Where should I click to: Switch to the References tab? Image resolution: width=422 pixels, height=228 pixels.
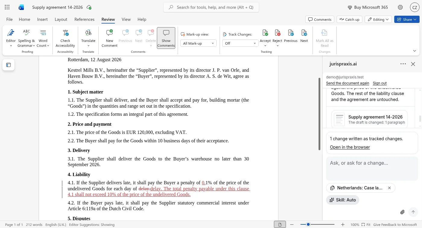click(x=84, y=19)
